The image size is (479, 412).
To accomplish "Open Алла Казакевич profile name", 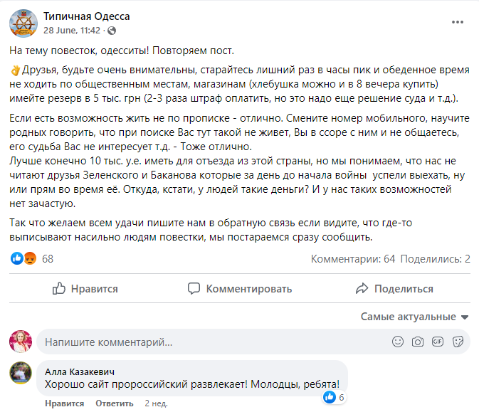I will click(x=79, y=371).
